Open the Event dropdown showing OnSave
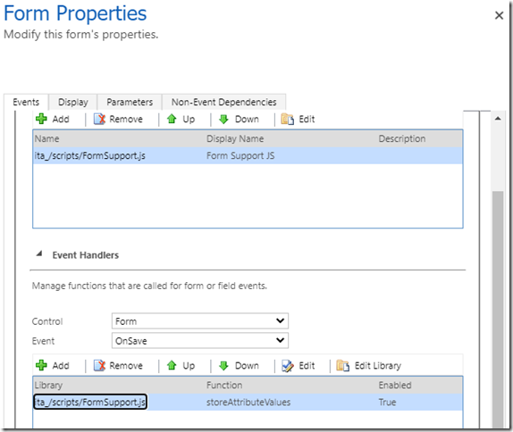The height and width of the screenshot is (432, 513). point(200,340)
